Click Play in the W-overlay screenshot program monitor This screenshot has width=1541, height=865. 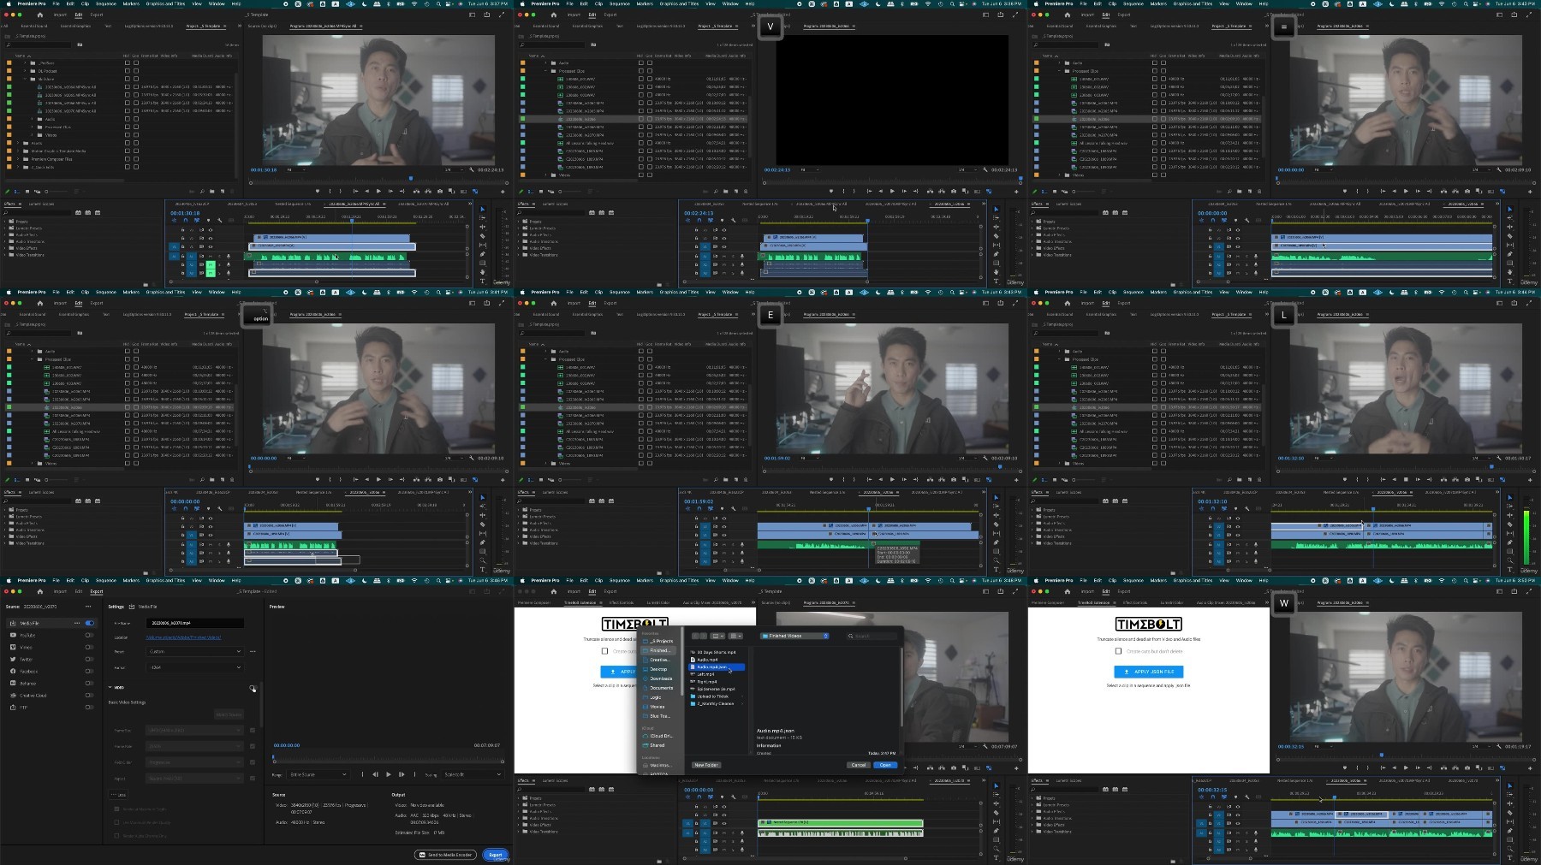(x=1406, y=767)
